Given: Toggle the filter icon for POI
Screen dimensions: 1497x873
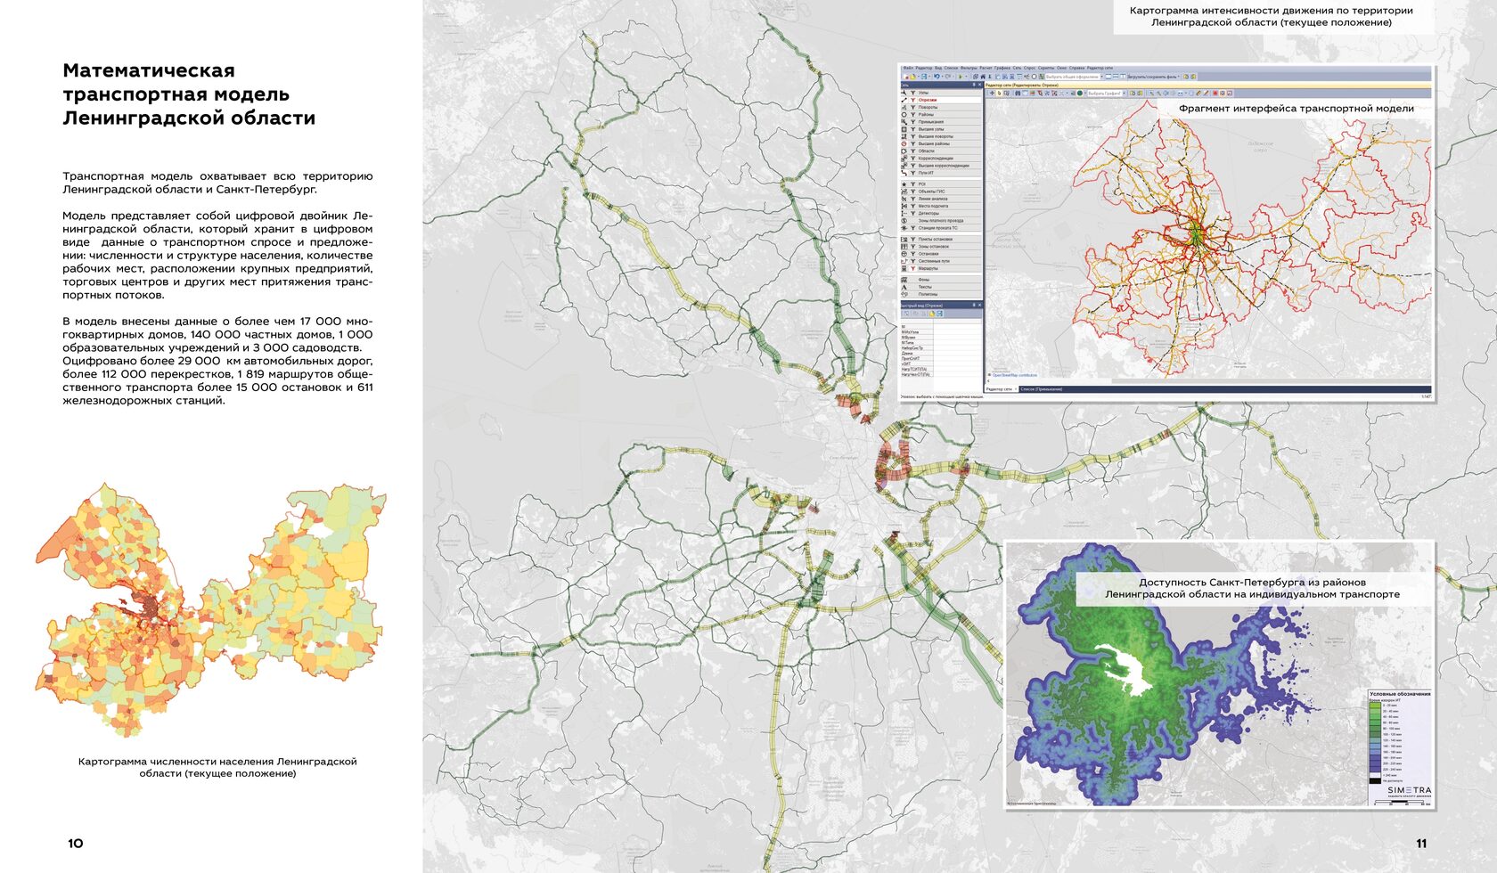Looking at the screenshot, I should [913, 184].
